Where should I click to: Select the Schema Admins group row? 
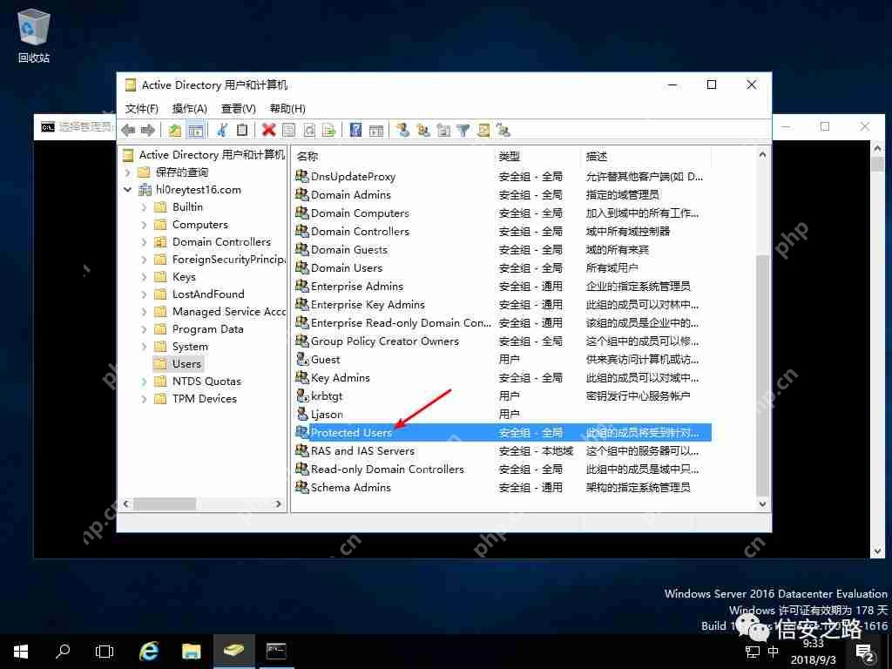503,488
